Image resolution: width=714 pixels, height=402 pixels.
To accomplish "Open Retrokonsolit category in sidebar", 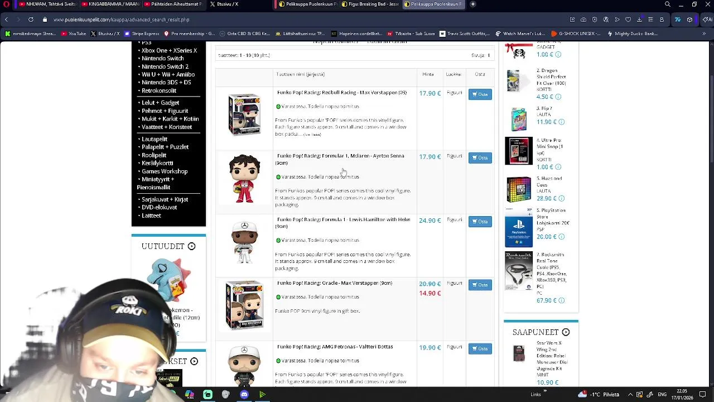I will (158, 90).
